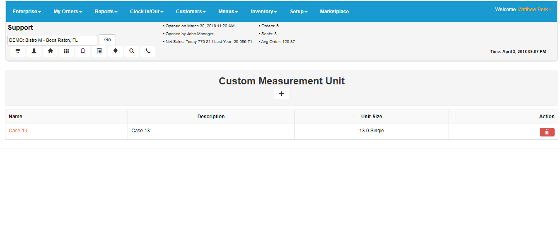Screen dimensions: 560x232
Task: Click the Orders: 6 statistic
Action: click(x=269, y=26)
